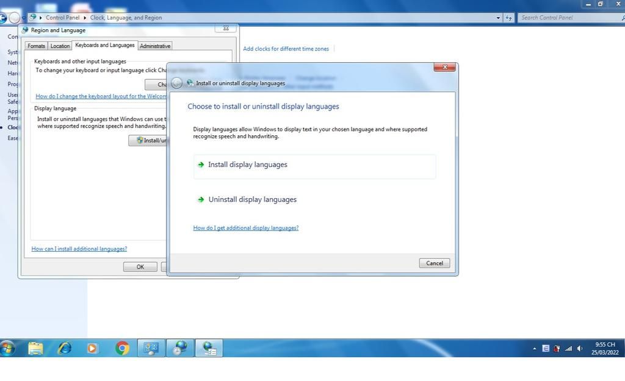Open 'Add clocks for different time zones' link
The height and width of the screenshot is (381, 625).
(286, 49)
